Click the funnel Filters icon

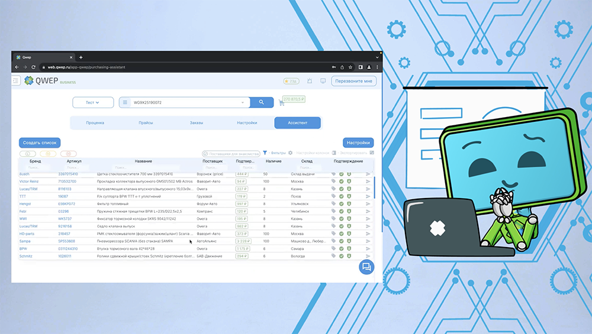265,153
